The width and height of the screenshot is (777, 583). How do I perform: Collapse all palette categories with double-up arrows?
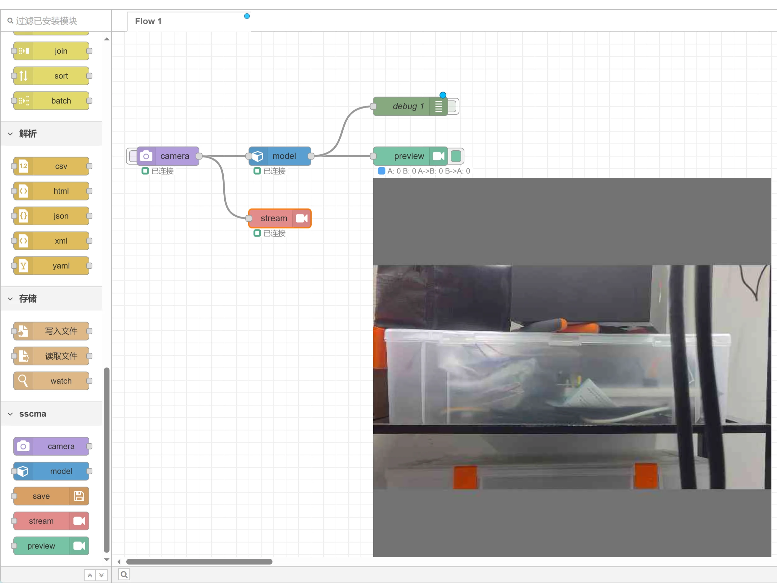90,575
